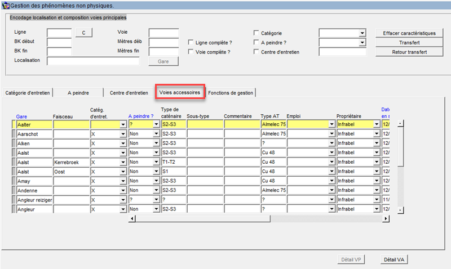The height and width of the screenshot is (269, 451).
Task: Click the C button next to Ligne
Action: click(83, 33)
